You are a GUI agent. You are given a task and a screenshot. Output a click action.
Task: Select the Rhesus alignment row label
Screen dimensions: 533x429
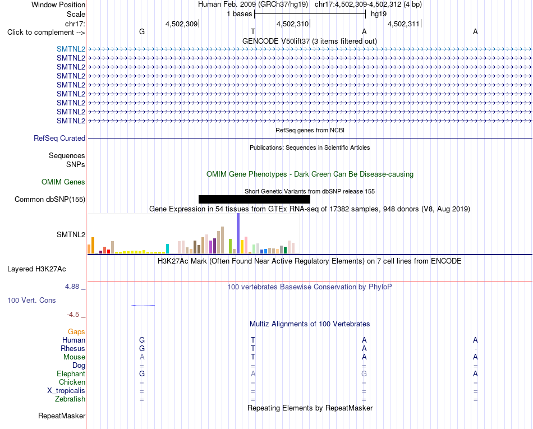pyautogui.click(x=73, y=348)
